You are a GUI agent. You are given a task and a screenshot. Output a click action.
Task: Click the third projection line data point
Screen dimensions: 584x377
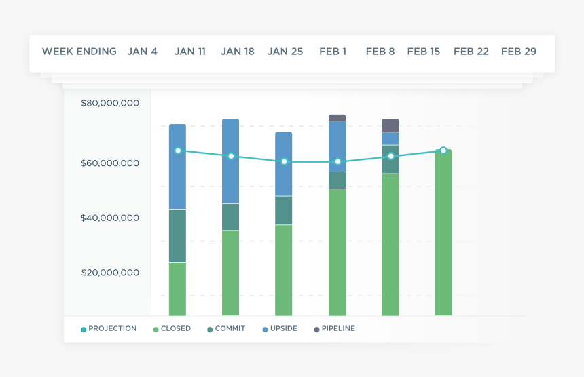pos(284,162)
